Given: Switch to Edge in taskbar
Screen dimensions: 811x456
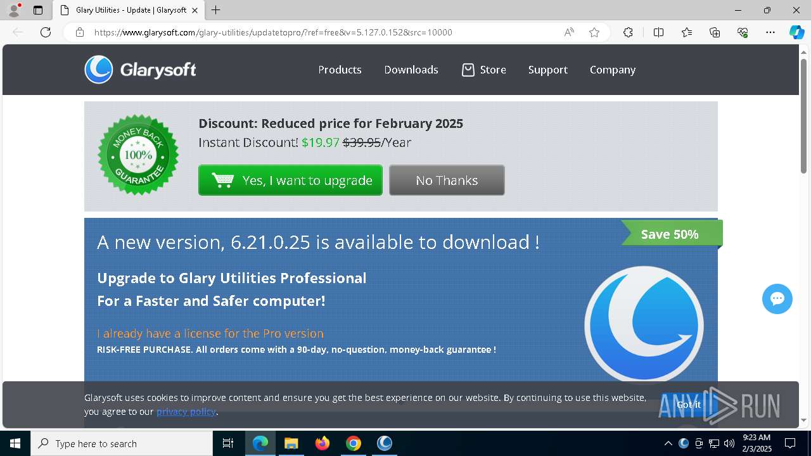Looking at the screenshot, I should pos(260,443).
